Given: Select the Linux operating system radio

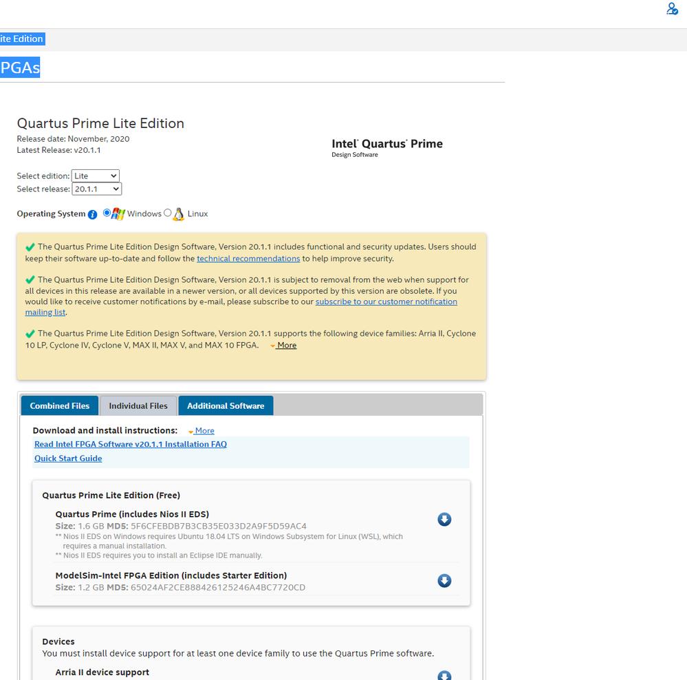Looking at the screenshot, I should (167, 213).
